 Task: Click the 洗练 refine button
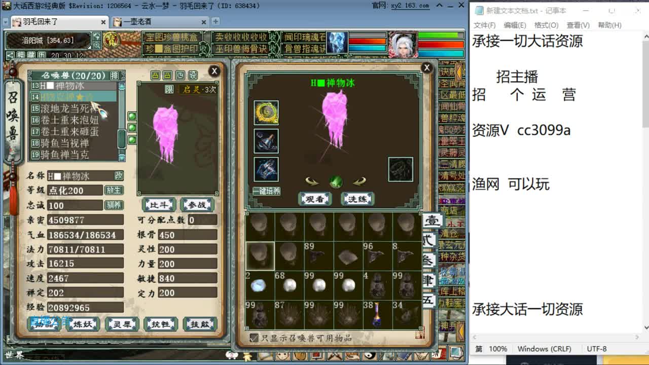coord(358,199)
